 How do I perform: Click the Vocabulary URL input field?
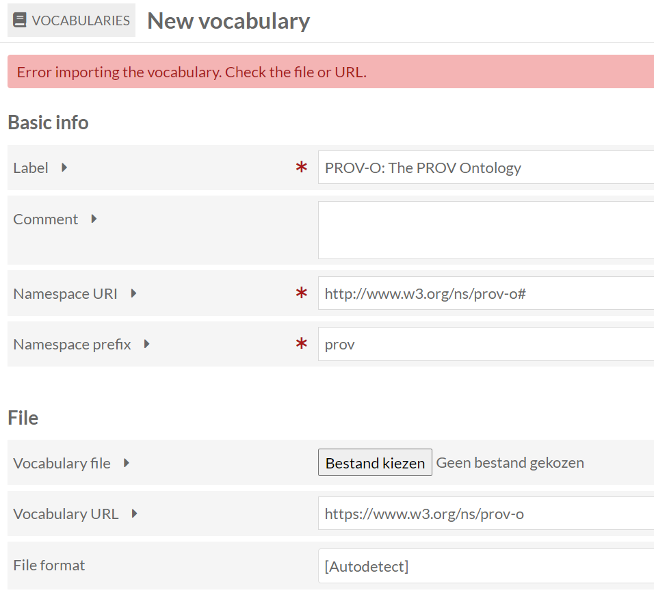(486, 513)
